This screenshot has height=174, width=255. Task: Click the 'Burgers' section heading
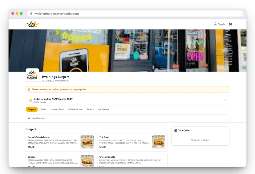tap(31, 129)
